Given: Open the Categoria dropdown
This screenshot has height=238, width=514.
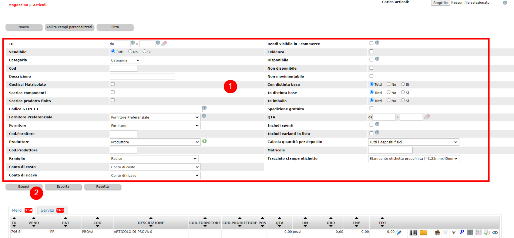Looking at the screenshot, I should pos(125,60).
